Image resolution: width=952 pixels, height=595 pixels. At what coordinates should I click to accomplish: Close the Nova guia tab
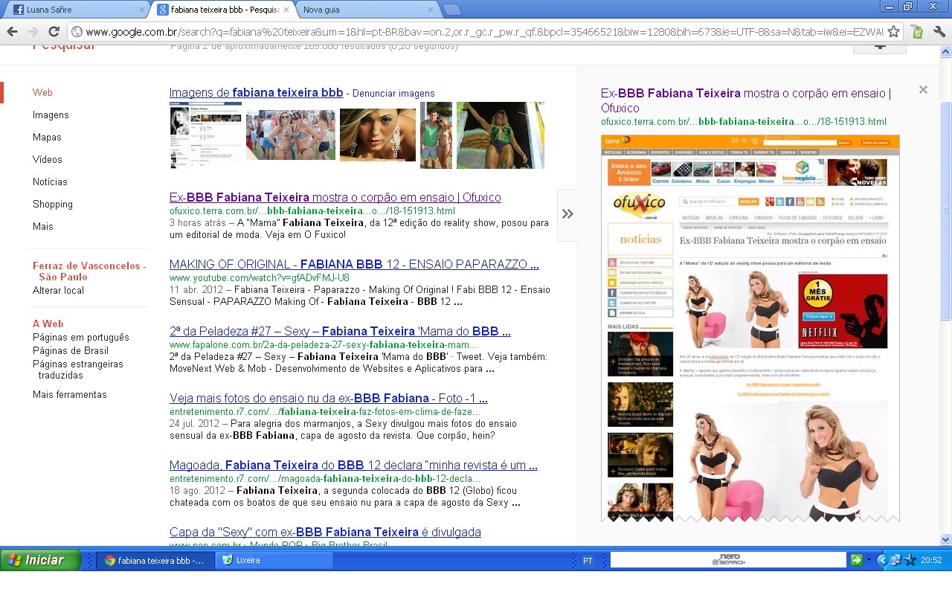(431, 10)
